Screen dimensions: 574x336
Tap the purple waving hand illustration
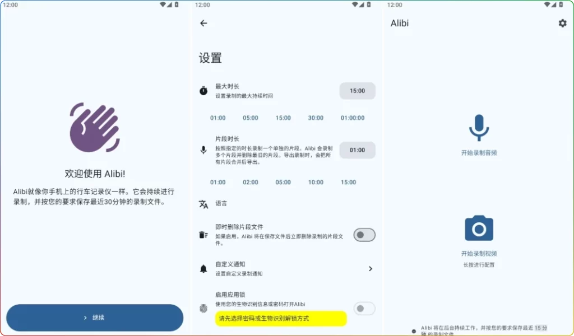click(94, 128)
